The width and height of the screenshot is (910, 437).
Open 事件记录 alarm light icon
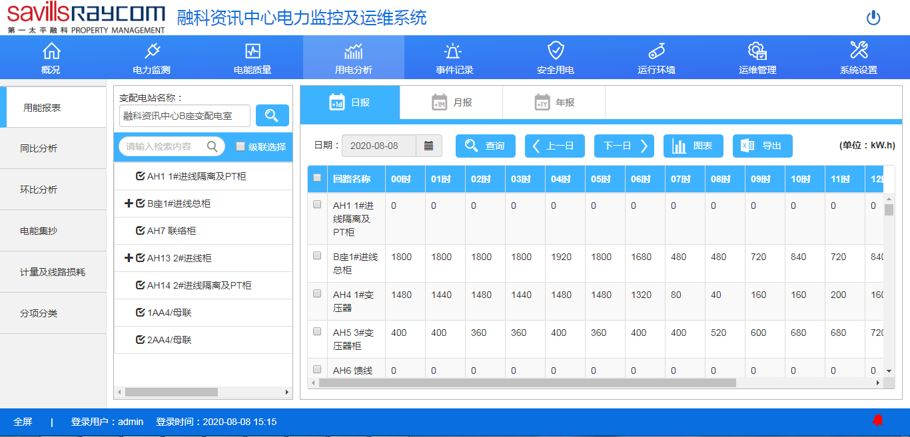click(453, 51)
